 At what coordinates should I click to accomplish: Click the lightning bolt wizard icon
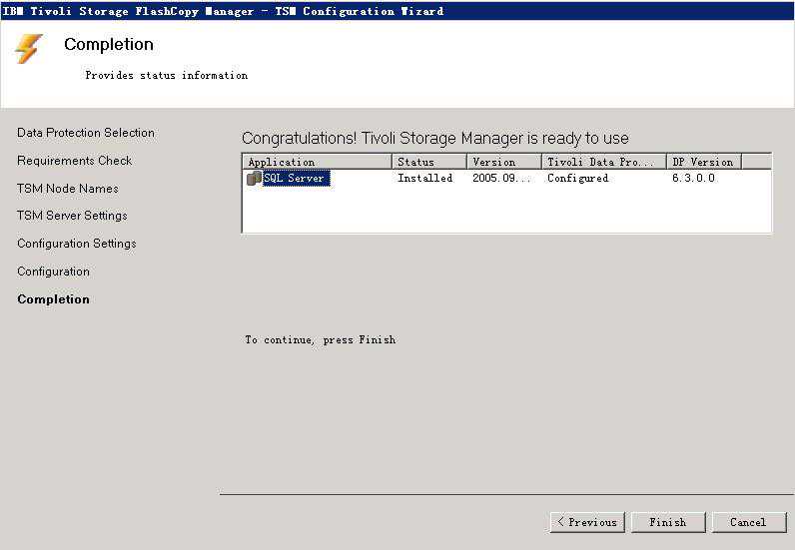pyautogui.click(x=29, y=49)
